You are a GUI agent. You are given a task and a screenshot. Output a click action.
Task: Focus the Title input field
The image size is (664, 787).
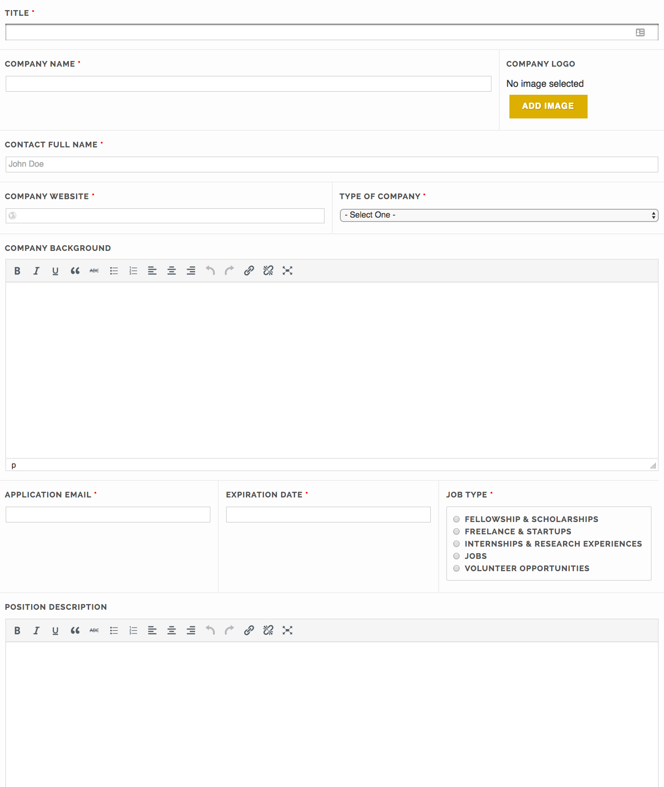332,32
